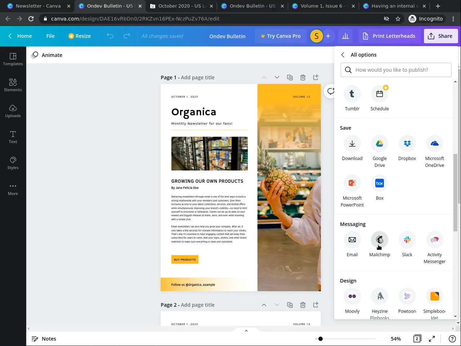Redo the last change
This screenshot has width=461, height=346.
127,36
